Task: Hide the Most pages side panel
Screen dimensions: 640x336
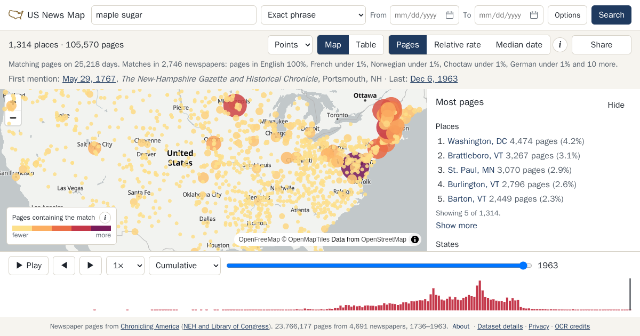Action: 616,105
